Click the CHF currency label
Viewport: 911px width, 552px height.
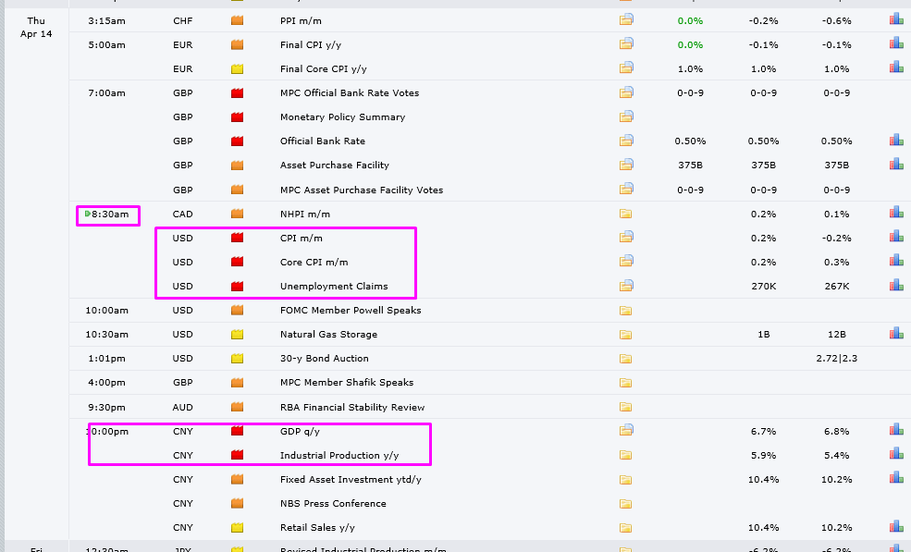coord(182,21)
